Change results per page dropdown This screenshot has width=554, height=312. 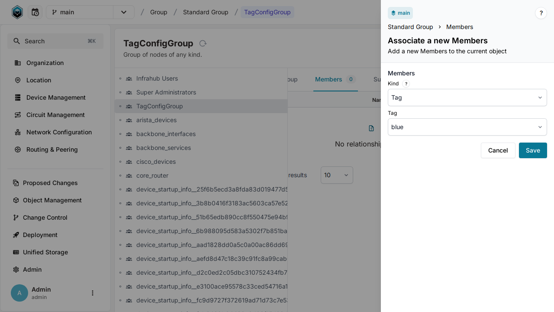337,175
